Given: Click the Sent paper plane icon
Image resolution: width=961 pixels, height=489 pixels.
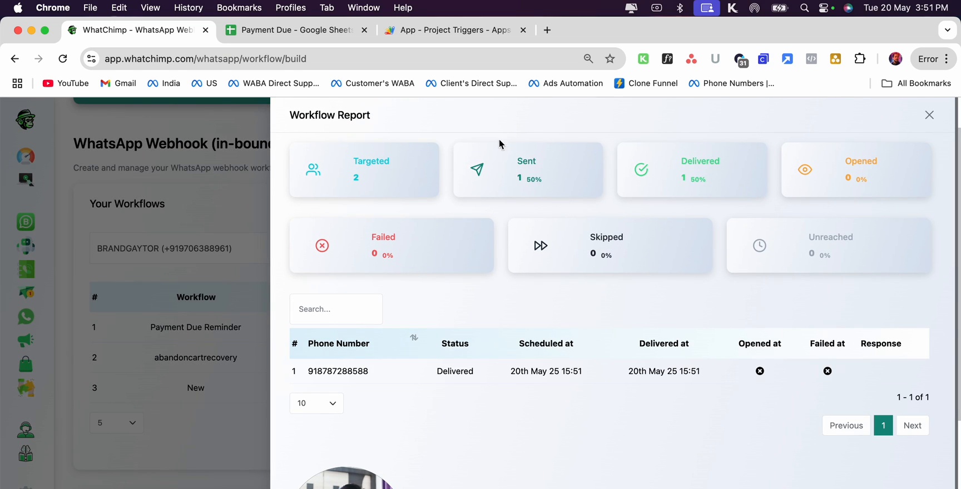Looking at the screenshot, I should [x=477, y=169].
